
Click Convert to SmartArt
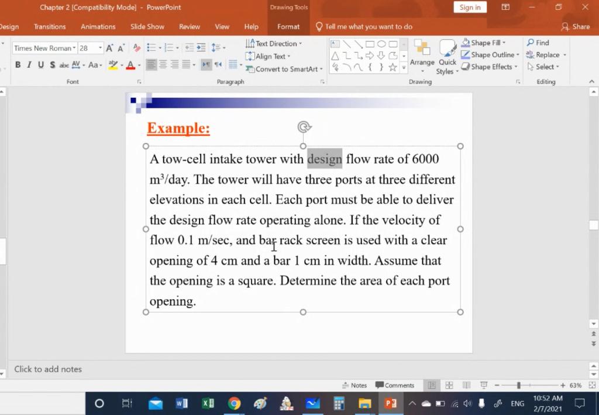tap(284, 69)
